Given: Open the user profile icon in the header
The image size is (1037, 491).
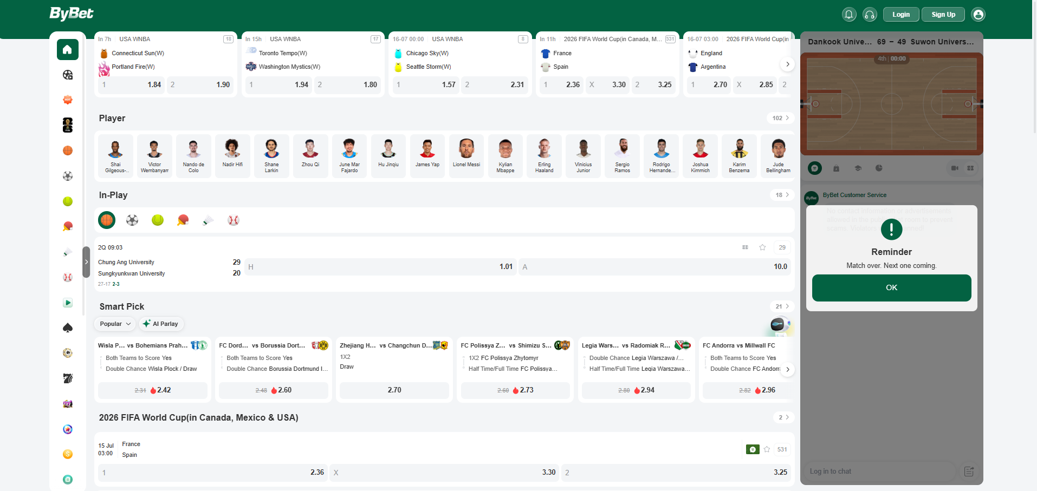Looking at the screenshot, I should [978, 15].
